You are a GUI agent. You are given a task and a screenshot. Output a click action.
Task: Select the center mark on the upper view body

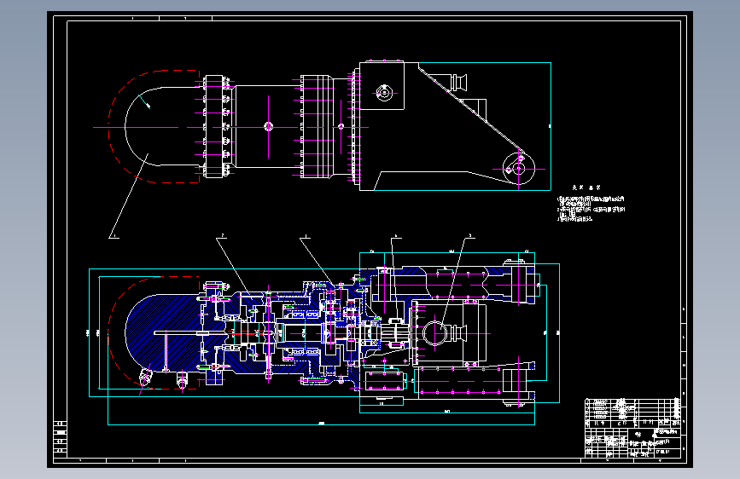(x=268, y=126)
